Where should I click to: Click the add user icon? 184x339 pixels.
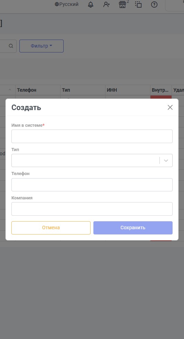pos(107,5)
